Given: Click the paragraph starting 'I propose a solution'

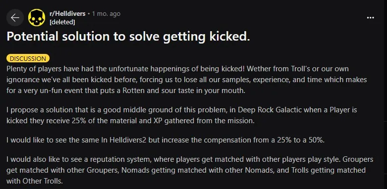Looking at the screenshot, I should coord(182,115).
